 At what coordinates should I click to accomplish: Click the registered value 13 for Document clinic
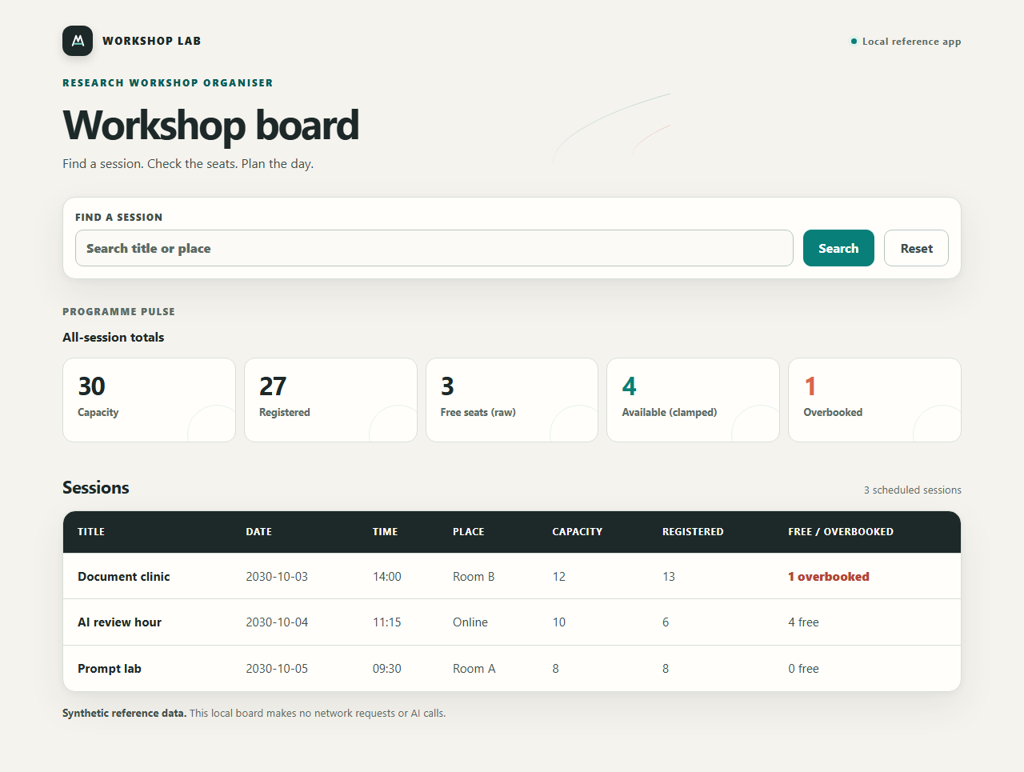click(x=669, y=577)
